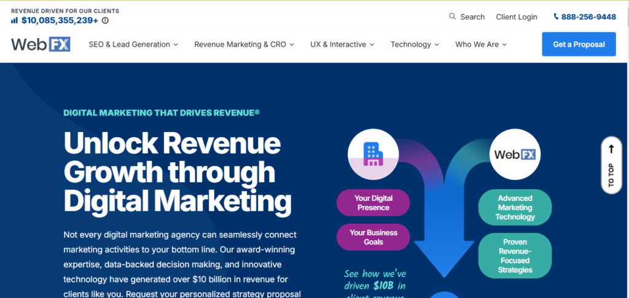Screen dimensions: 629x298
Task: Open the Technology menu
Action: click(x=415, y=44)
